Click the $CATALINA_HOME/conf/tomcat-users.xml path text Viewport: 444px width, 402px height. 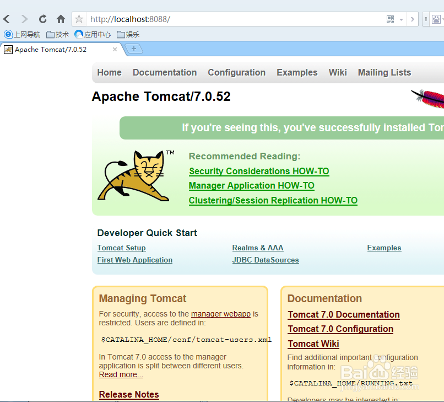point(186,340)
